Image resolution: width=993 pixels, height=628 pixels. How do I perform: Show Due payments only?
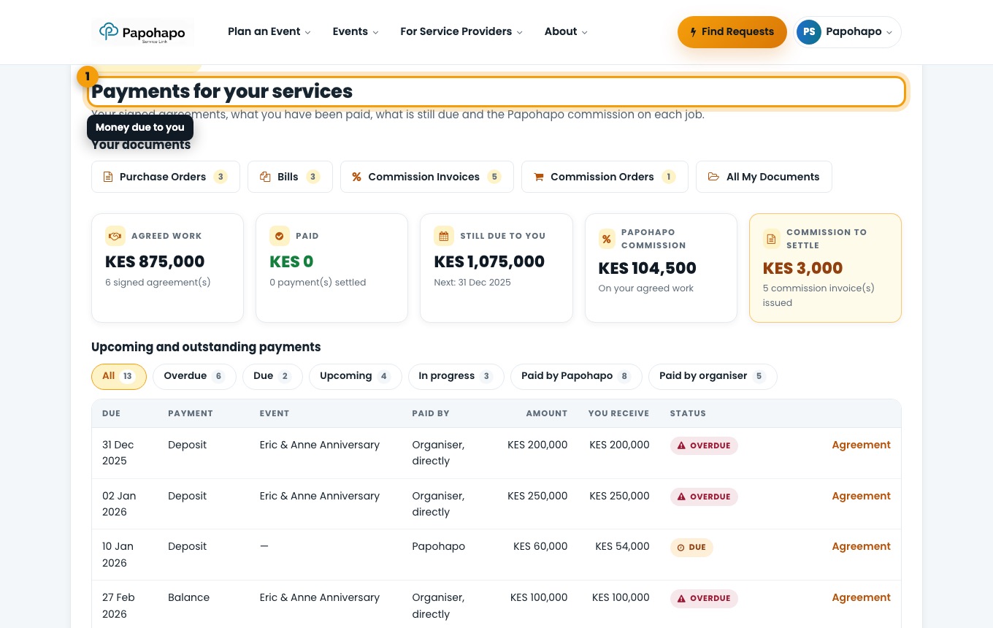[272, 376]
